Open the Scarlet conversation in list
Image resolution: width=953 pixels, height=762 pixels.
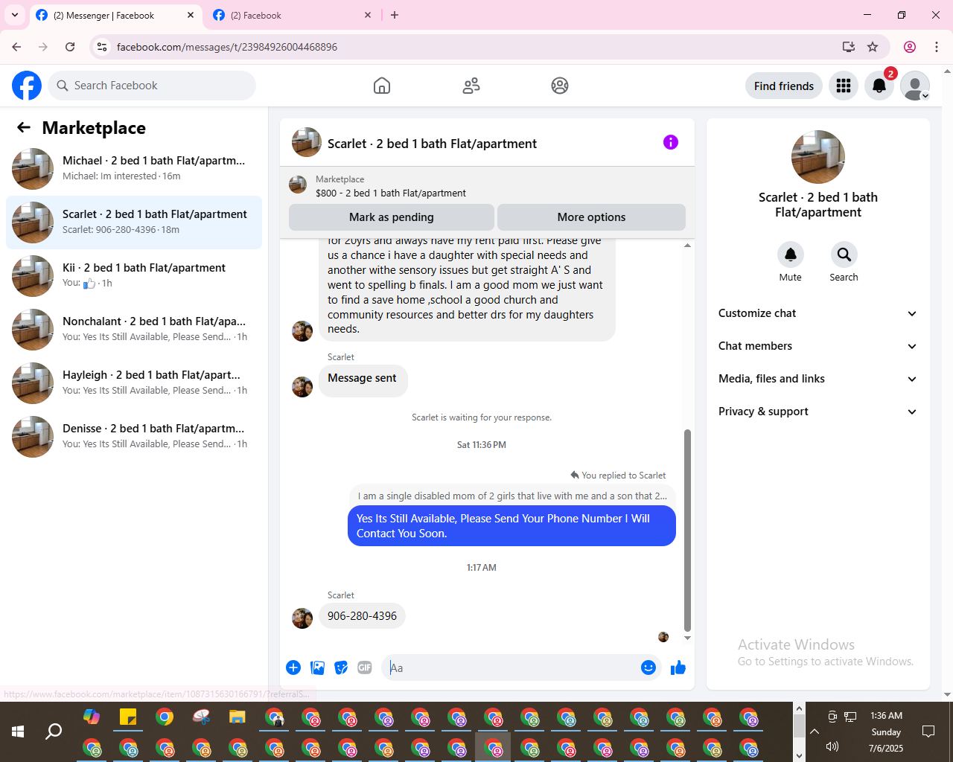134,222
